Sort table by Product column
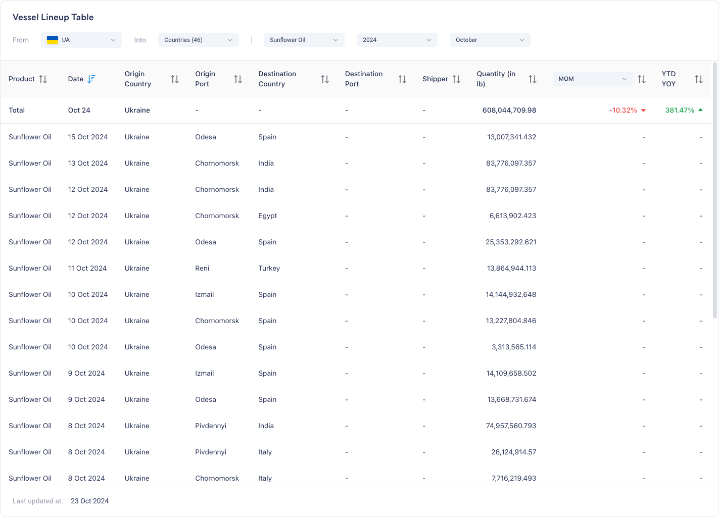 coord(43,79)
